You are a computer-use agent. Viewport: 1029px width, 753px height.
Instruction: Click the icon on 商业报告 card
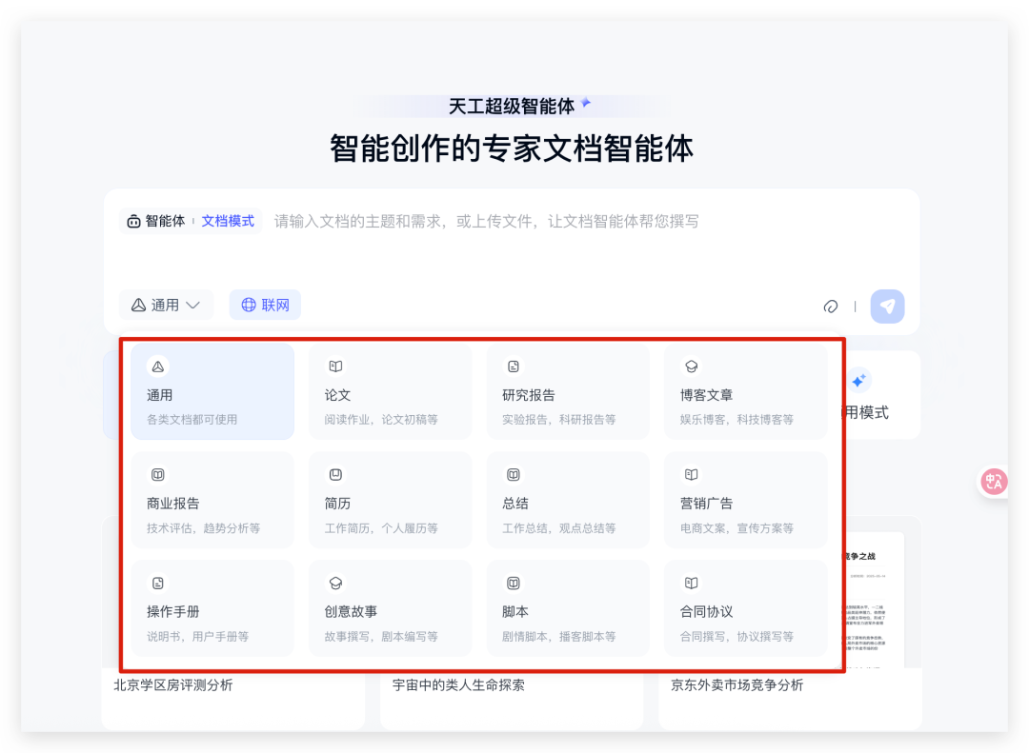pos(158,475)
